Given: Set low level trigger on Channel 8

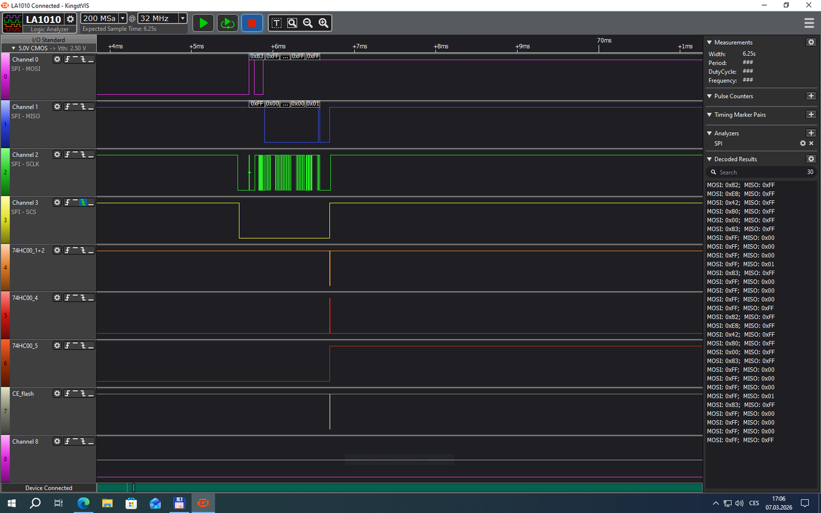Looking at the screenshot, I should 90,441.
